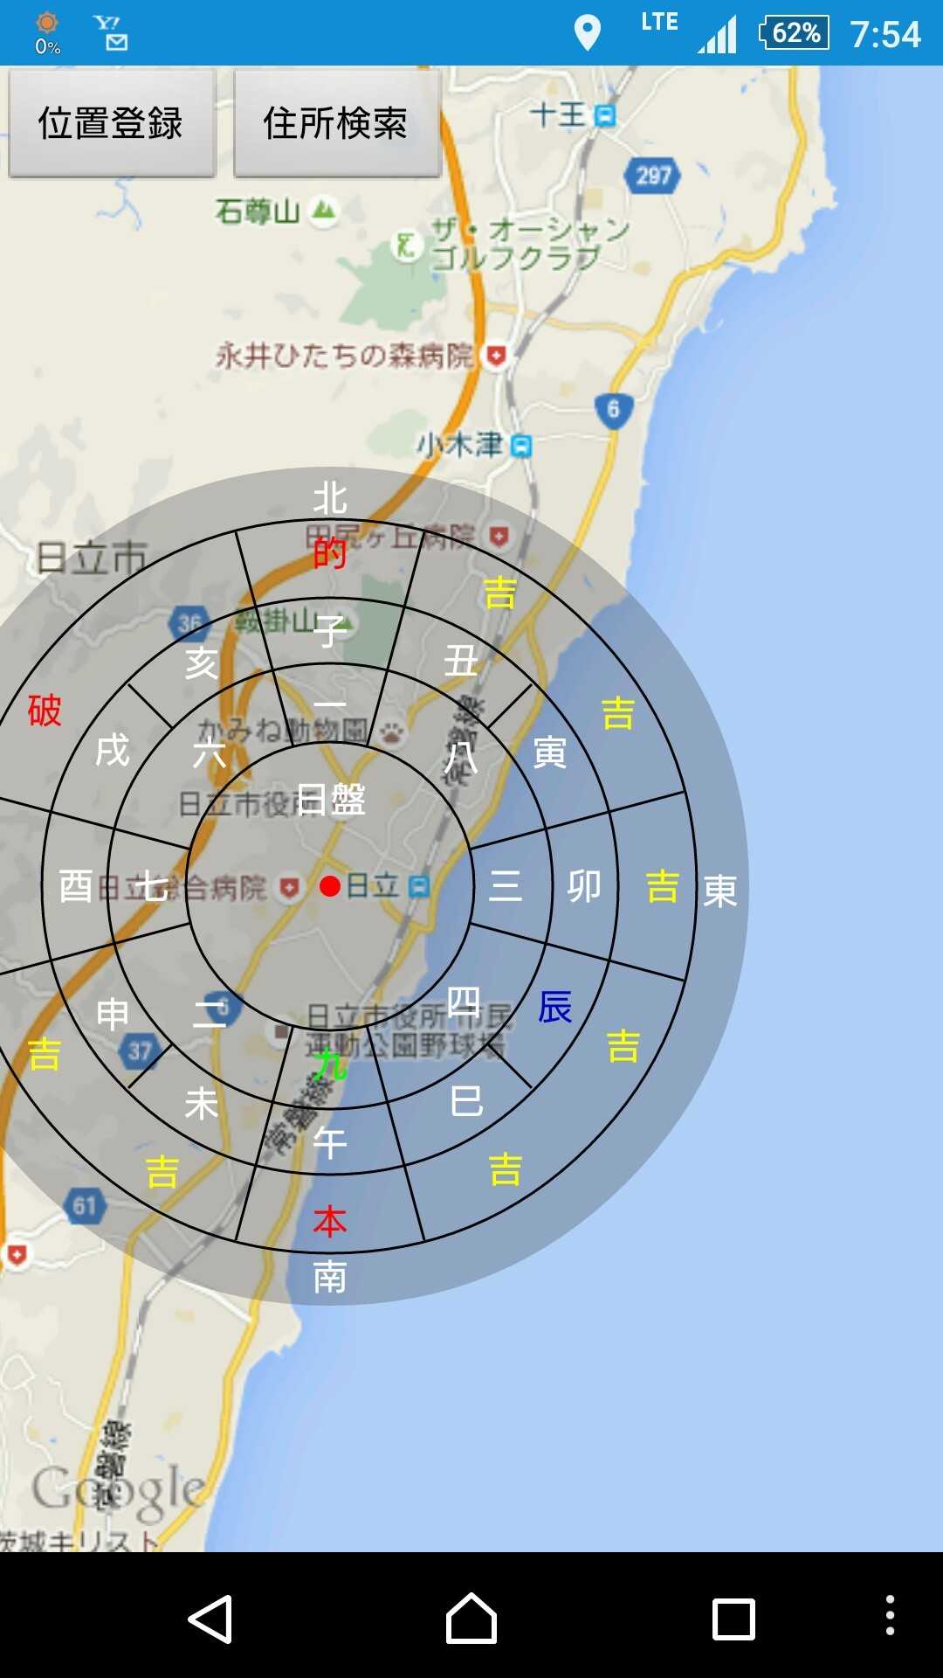Tap the route 297 road shield

[652, 176]
